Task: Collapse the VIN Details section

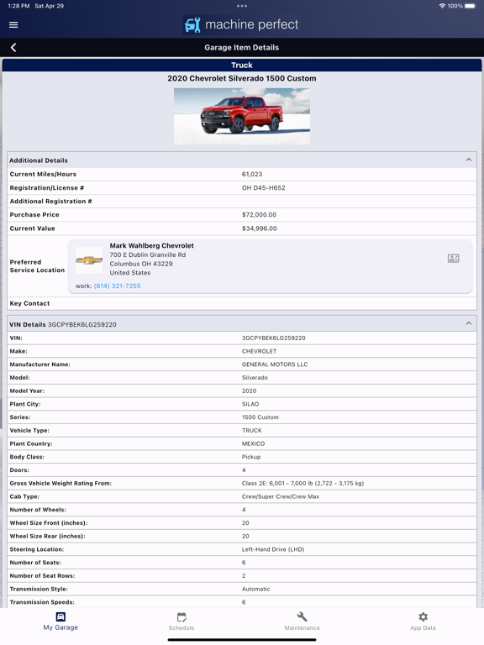Action: [x=468, y=323]
